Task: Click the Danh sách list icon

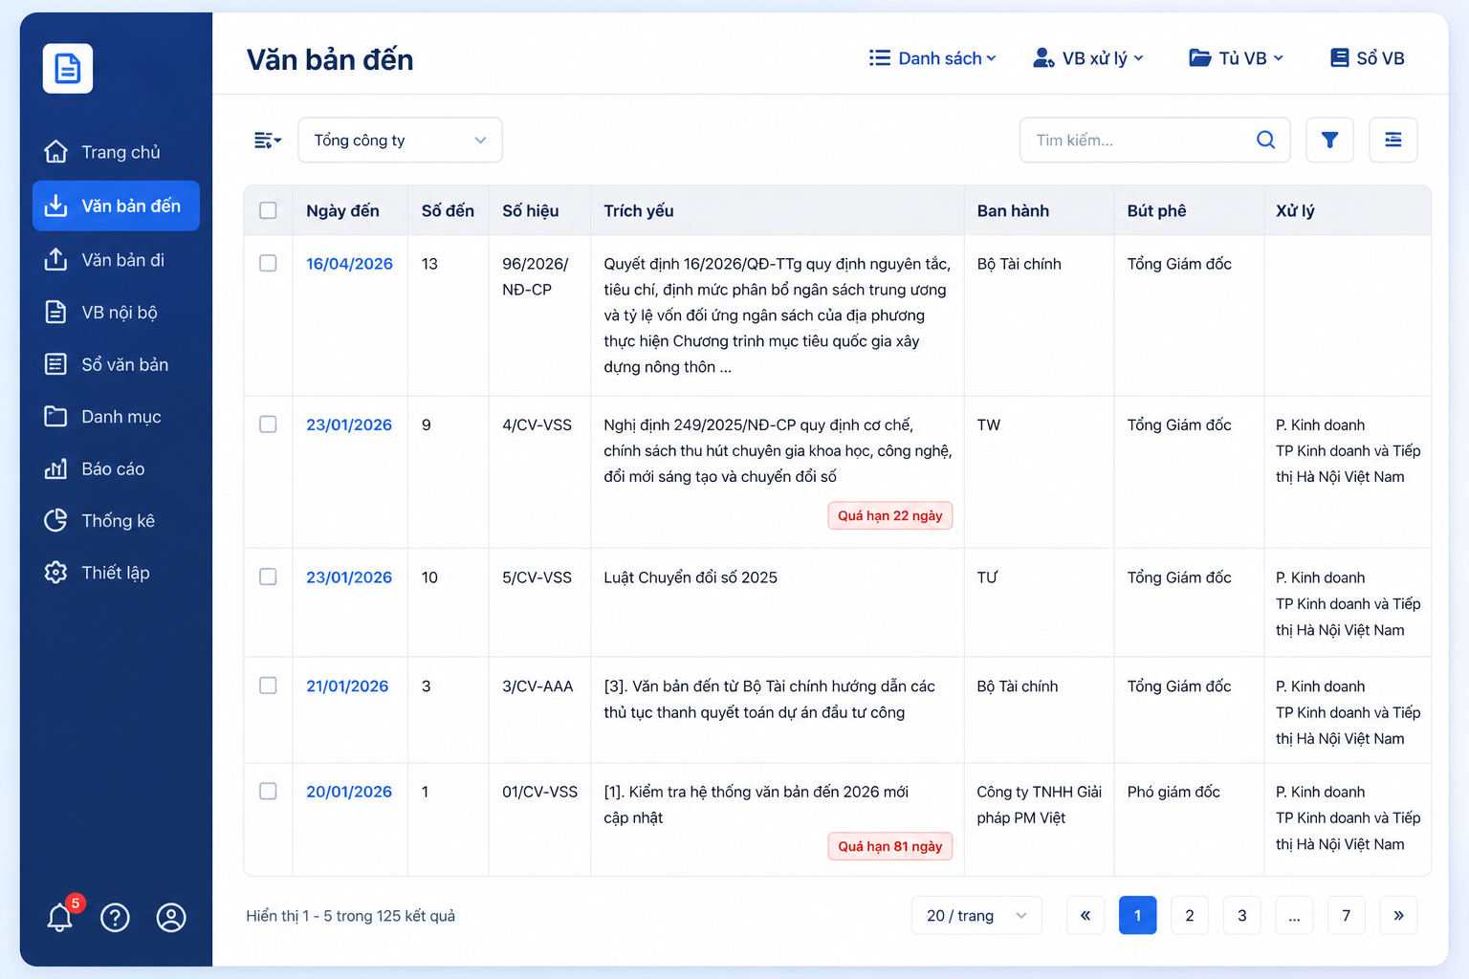Action: tap(880, 58)
